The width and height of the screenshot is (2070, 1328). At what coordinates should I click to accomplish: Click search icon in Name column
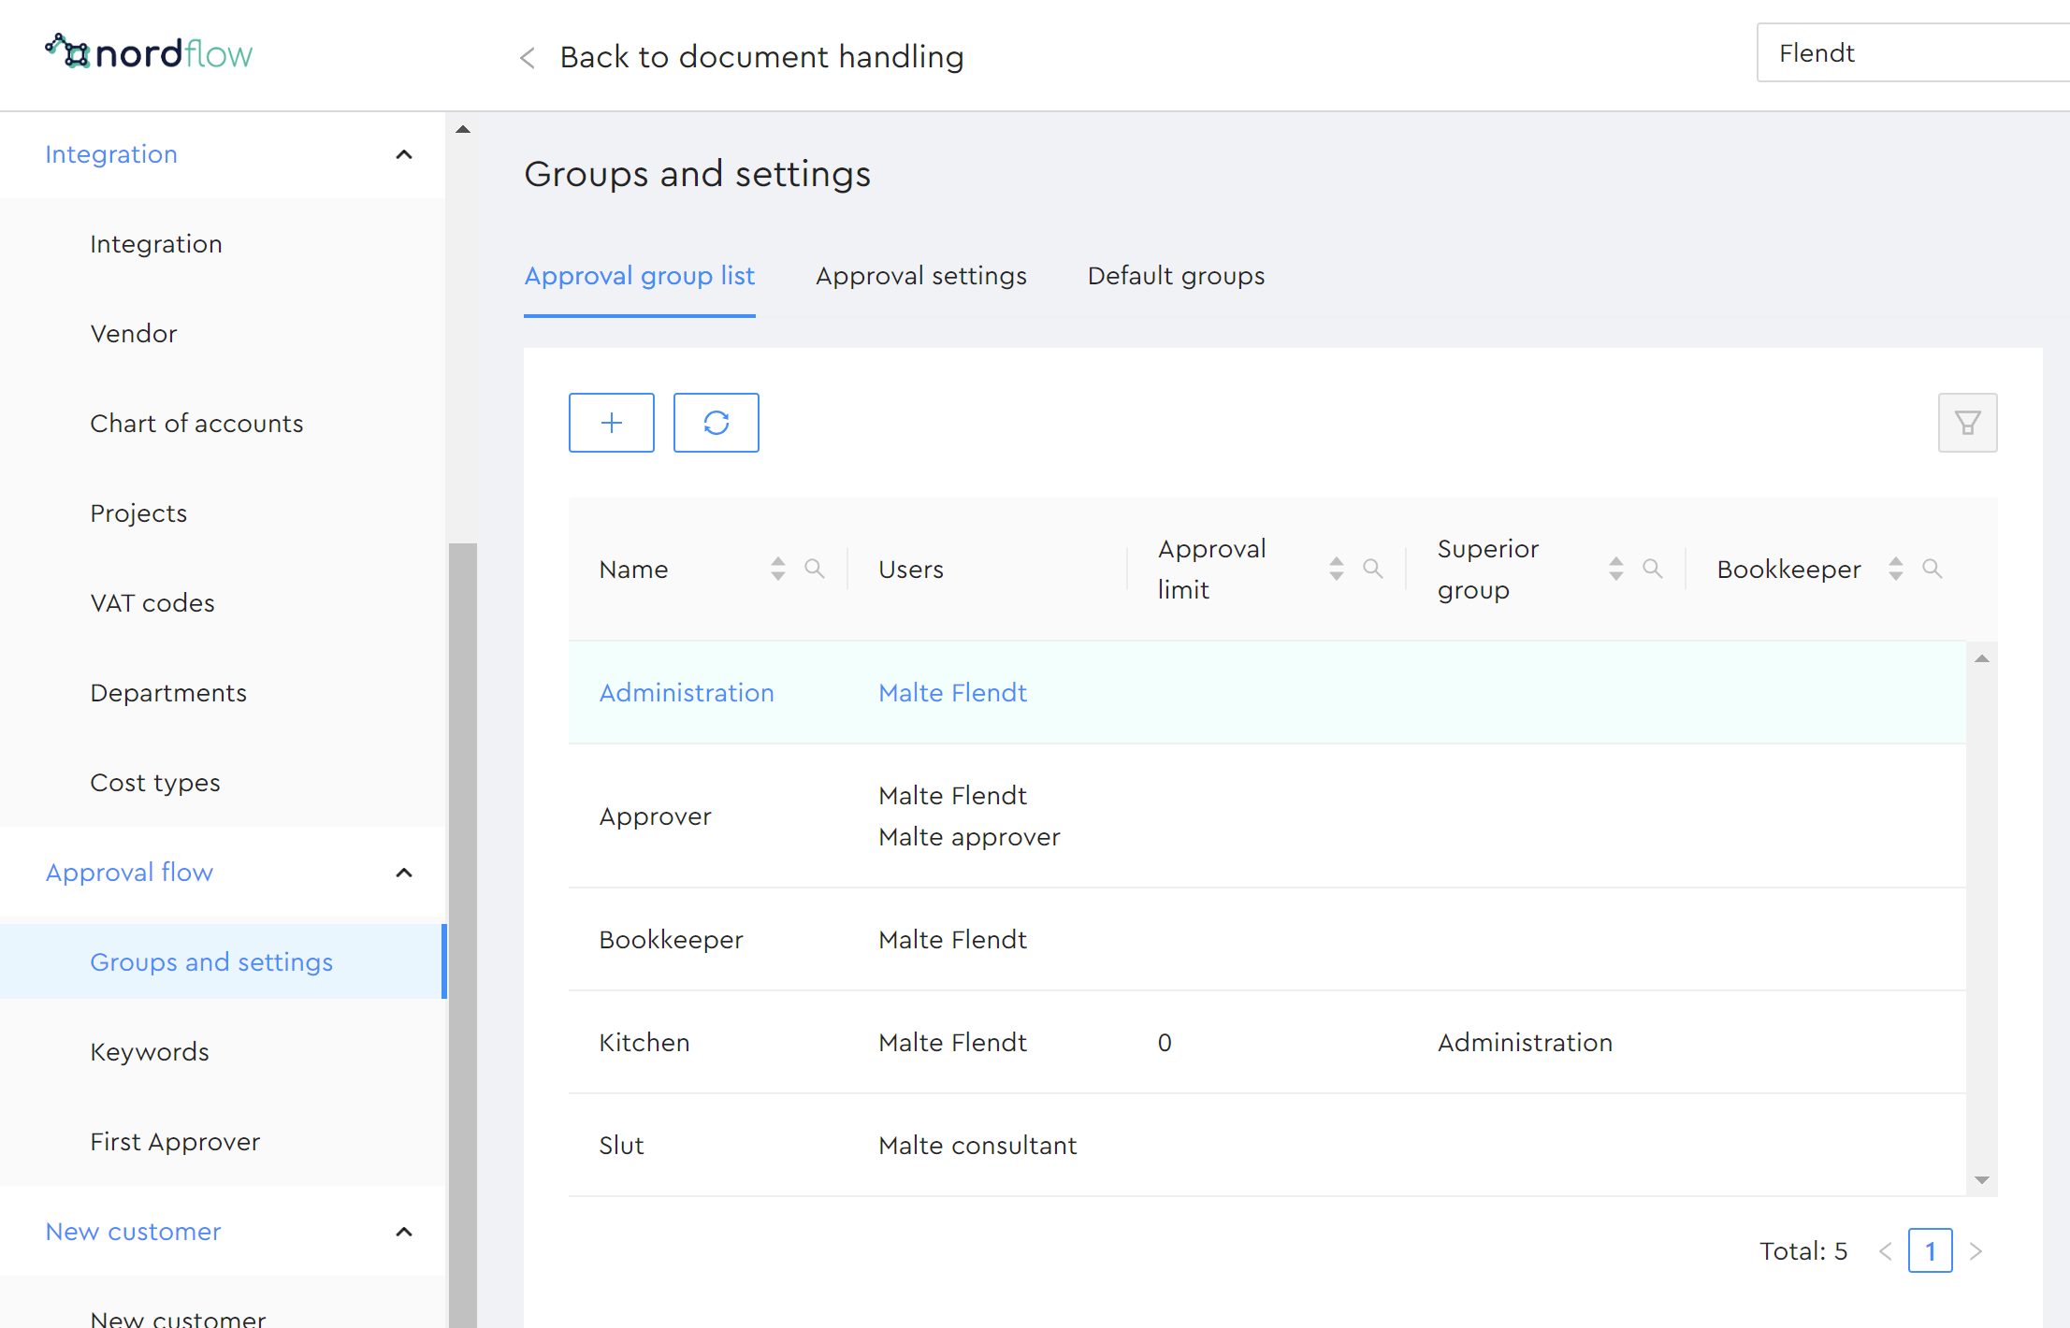814,569
